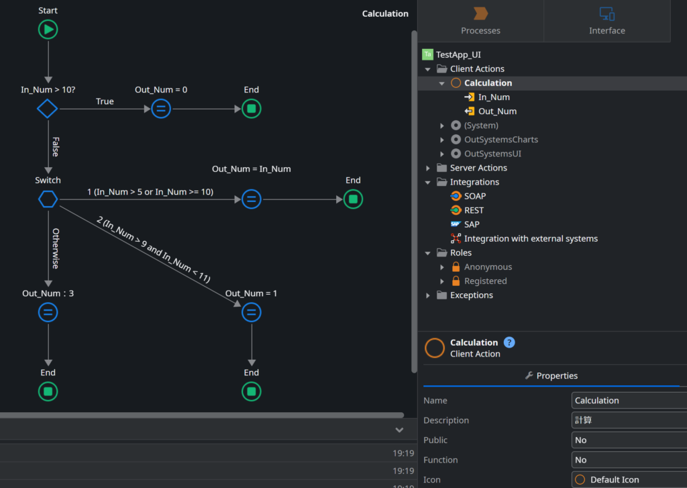Click the End node after Out_Num = 0

(x=251, y=108)
